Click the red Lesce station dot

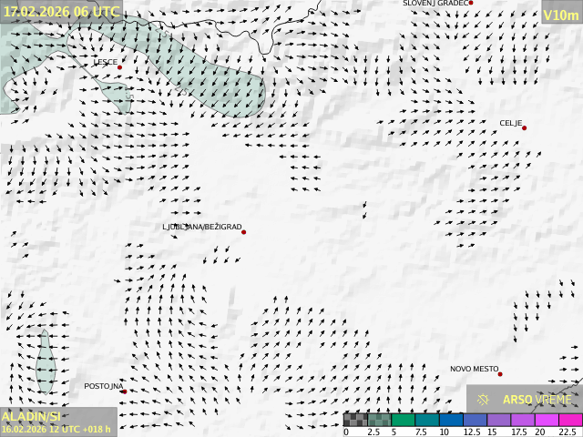coord(119,67)
